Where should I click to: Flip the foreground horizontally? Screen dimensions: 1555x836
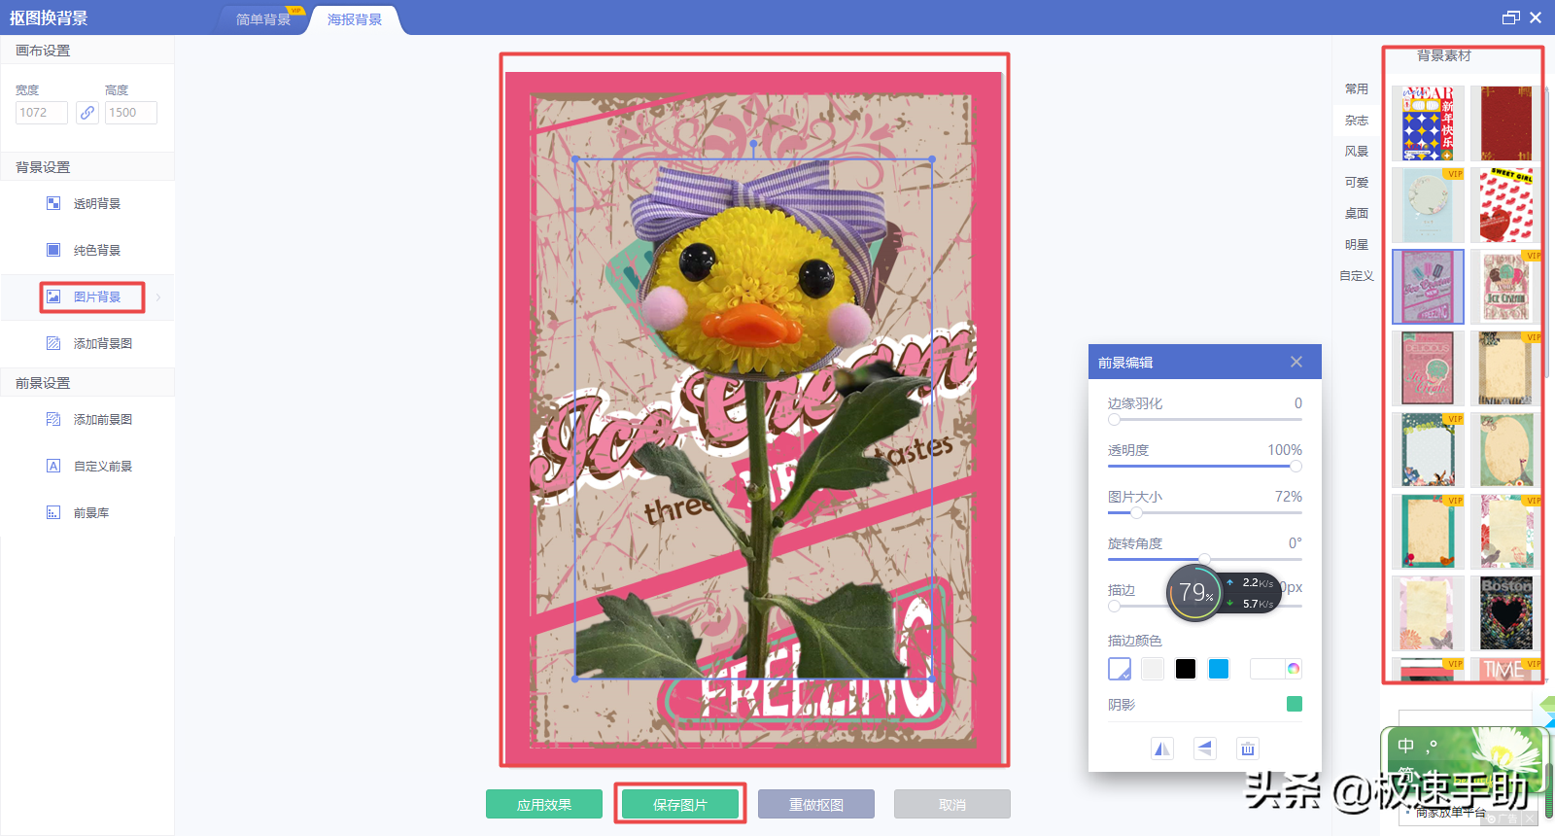[1162, 749]
